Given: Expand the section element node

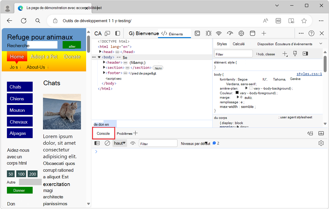Looking at the screenshot, I should tap(104, 67).
